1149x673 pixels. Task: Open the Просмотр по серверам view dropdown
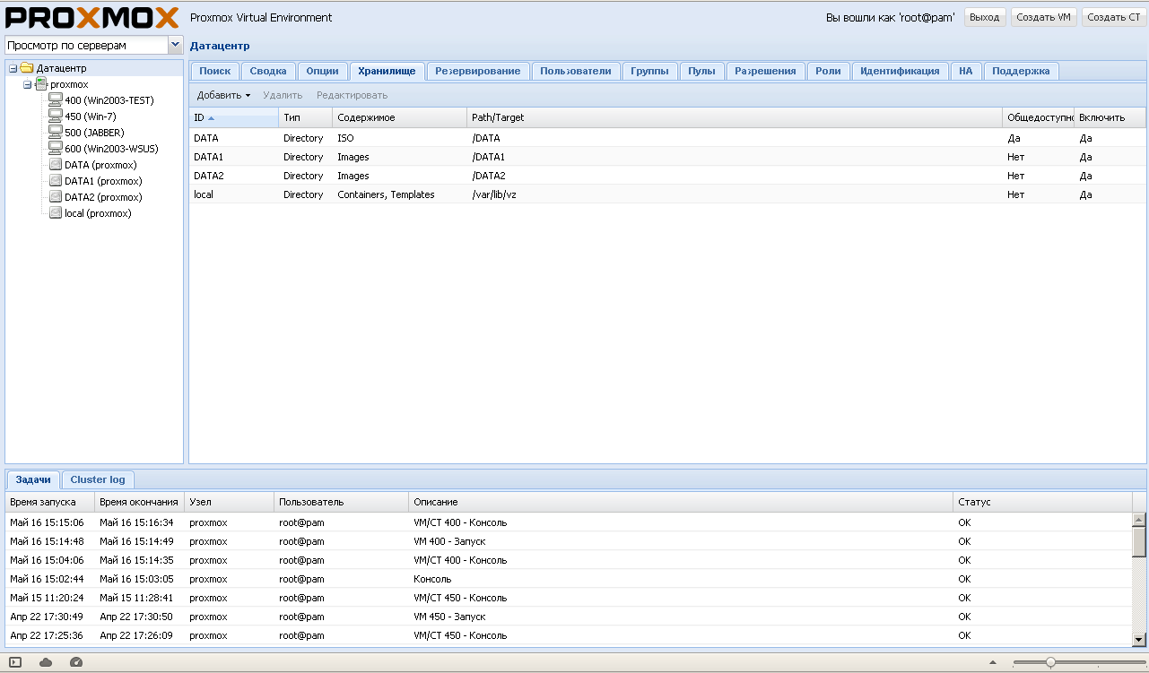[x=175, y=45]
